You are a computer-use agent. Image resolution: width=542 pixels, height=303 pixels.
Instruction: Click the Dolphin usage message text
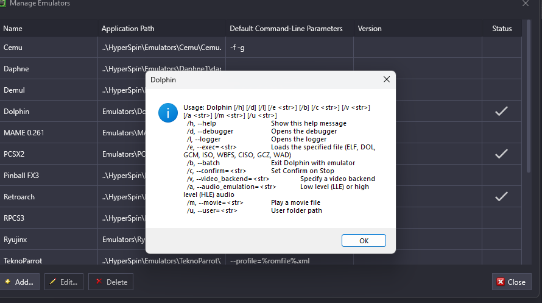[280, 159]
